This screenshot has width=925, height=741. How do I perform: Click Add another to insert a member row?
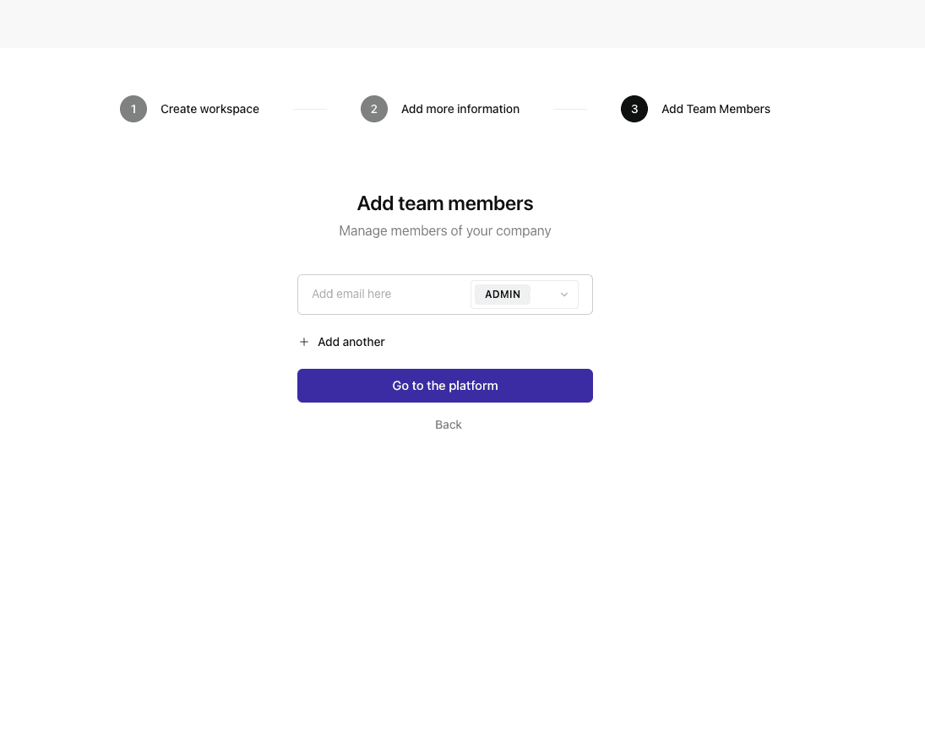(x=351, y=342)
